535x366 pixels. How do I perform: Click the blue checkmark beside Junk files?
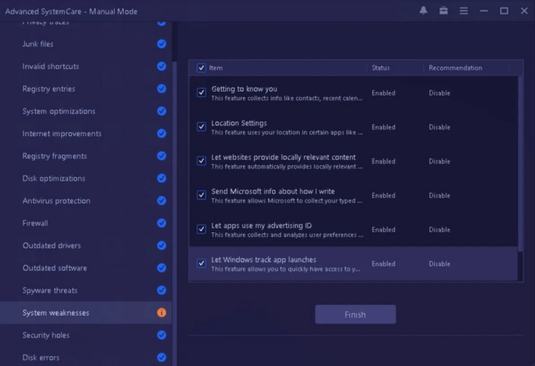[161, 44]
